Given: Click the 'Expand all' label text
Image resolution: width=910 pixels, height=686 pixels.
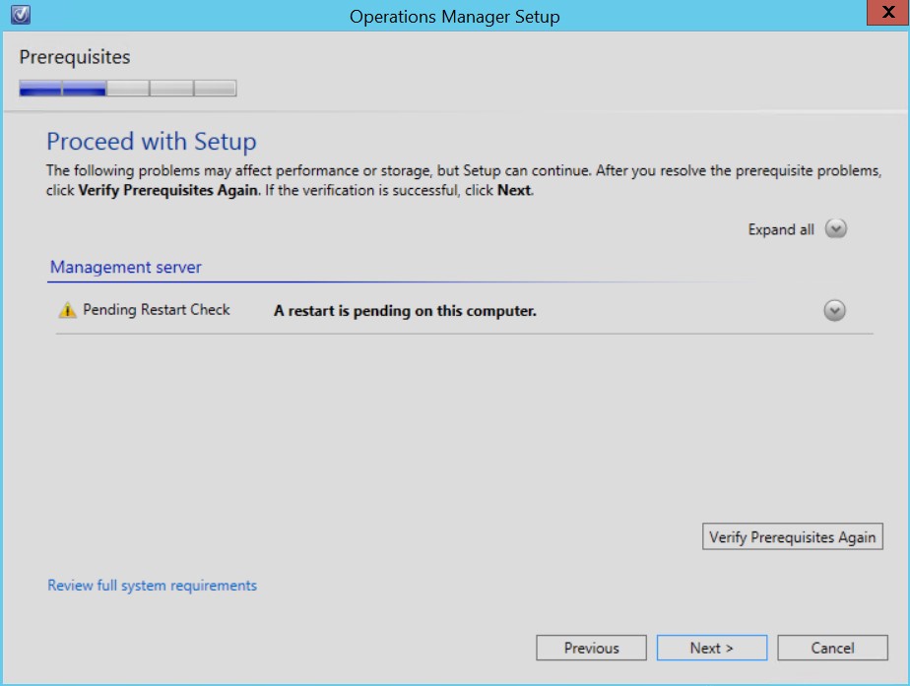Looking at the screenshot, I should 781,229.
